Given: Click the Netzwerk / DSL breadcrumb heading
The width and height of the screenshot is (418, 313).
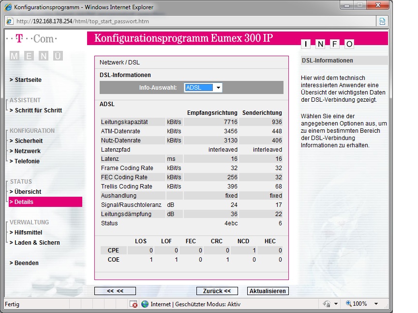Looking at the screenshot, I should [119, 62].
